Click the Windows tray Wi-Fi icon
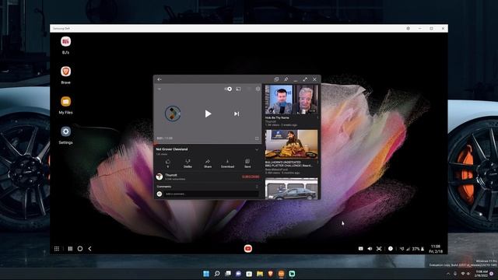This screenshot has height=280, width=498. point(463,274)
